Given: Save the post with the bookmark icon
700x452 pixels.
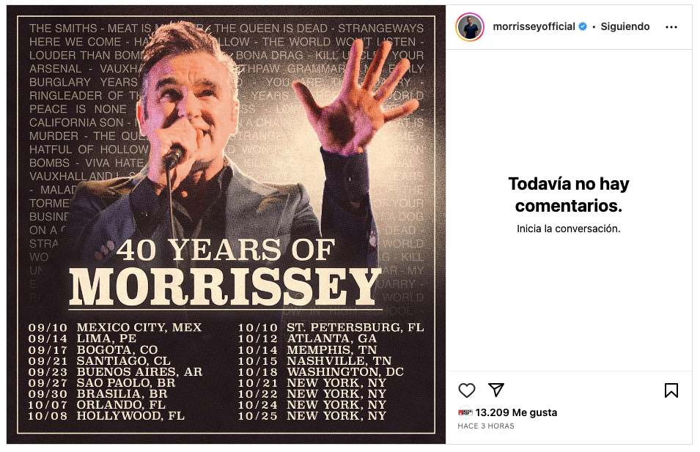Looking at the screenshot, I should [x=671, y=390].
